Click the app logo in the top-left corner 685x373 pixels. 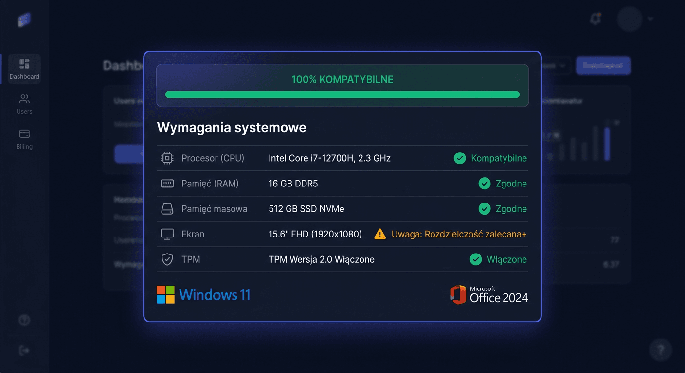24,19
